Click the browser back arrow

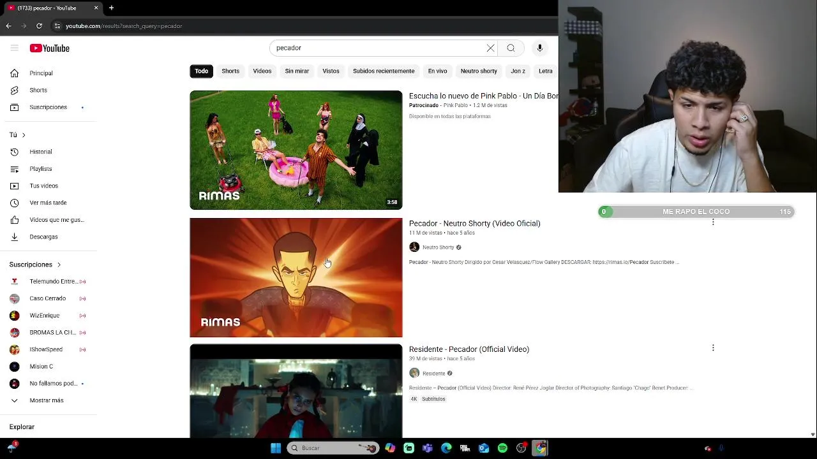click(8, 26)
